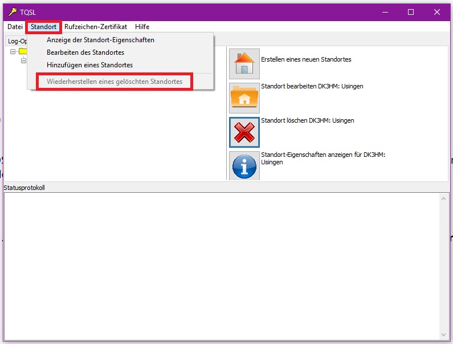
Task: Click the red X delete Standort icon
Action: pos(244,132)
